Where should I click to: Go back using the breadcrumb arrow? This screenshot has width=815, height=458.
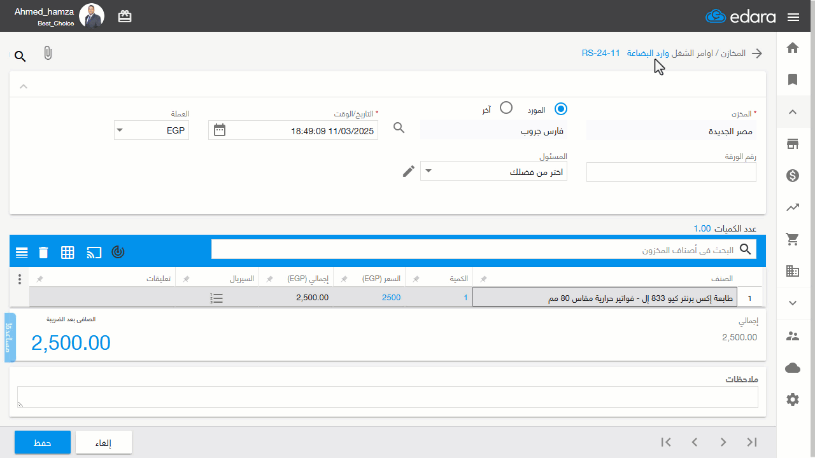[x=757, y=53]
